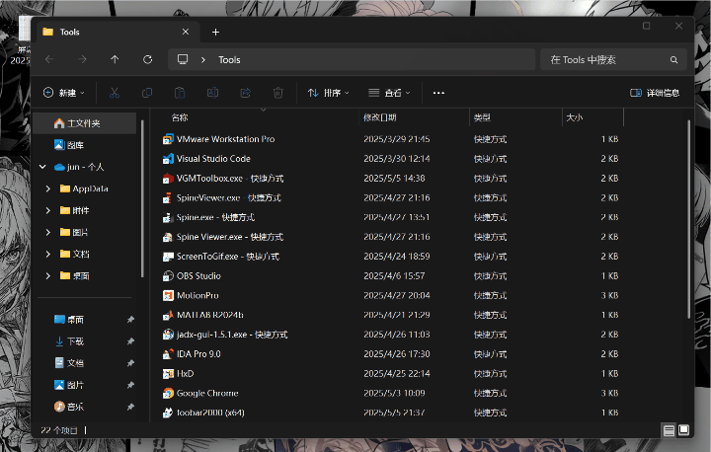Viewport: 711px width, 452px height.
Task: Click date 2025/5/3 10:09 of Google Chrome
Action: (x=394, y=393)
